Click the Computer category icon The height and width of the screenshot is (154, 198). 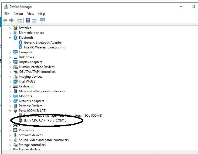15,52
